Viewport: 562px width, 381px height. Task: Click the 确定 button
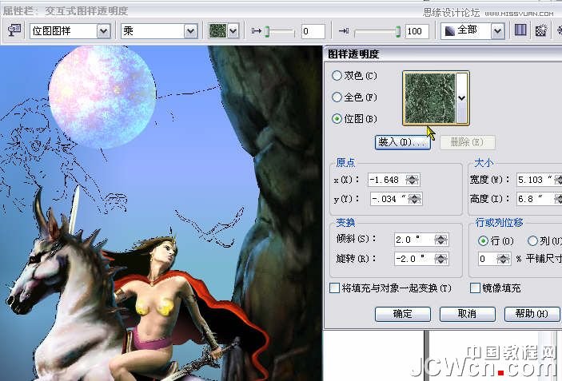coord(402,314)
